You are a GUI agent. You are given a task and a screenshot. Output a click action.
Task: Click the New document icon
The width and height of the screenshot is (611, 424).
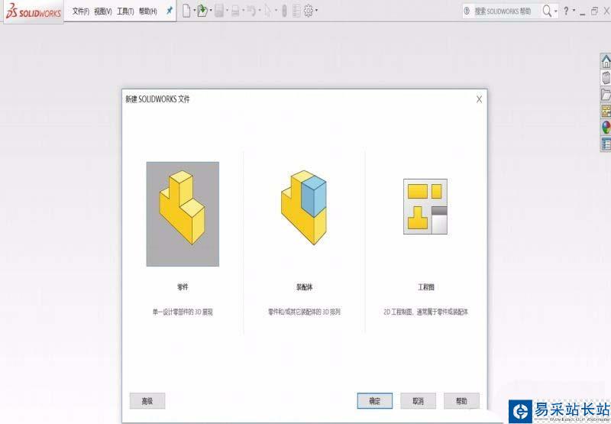(x=186, y=11)
